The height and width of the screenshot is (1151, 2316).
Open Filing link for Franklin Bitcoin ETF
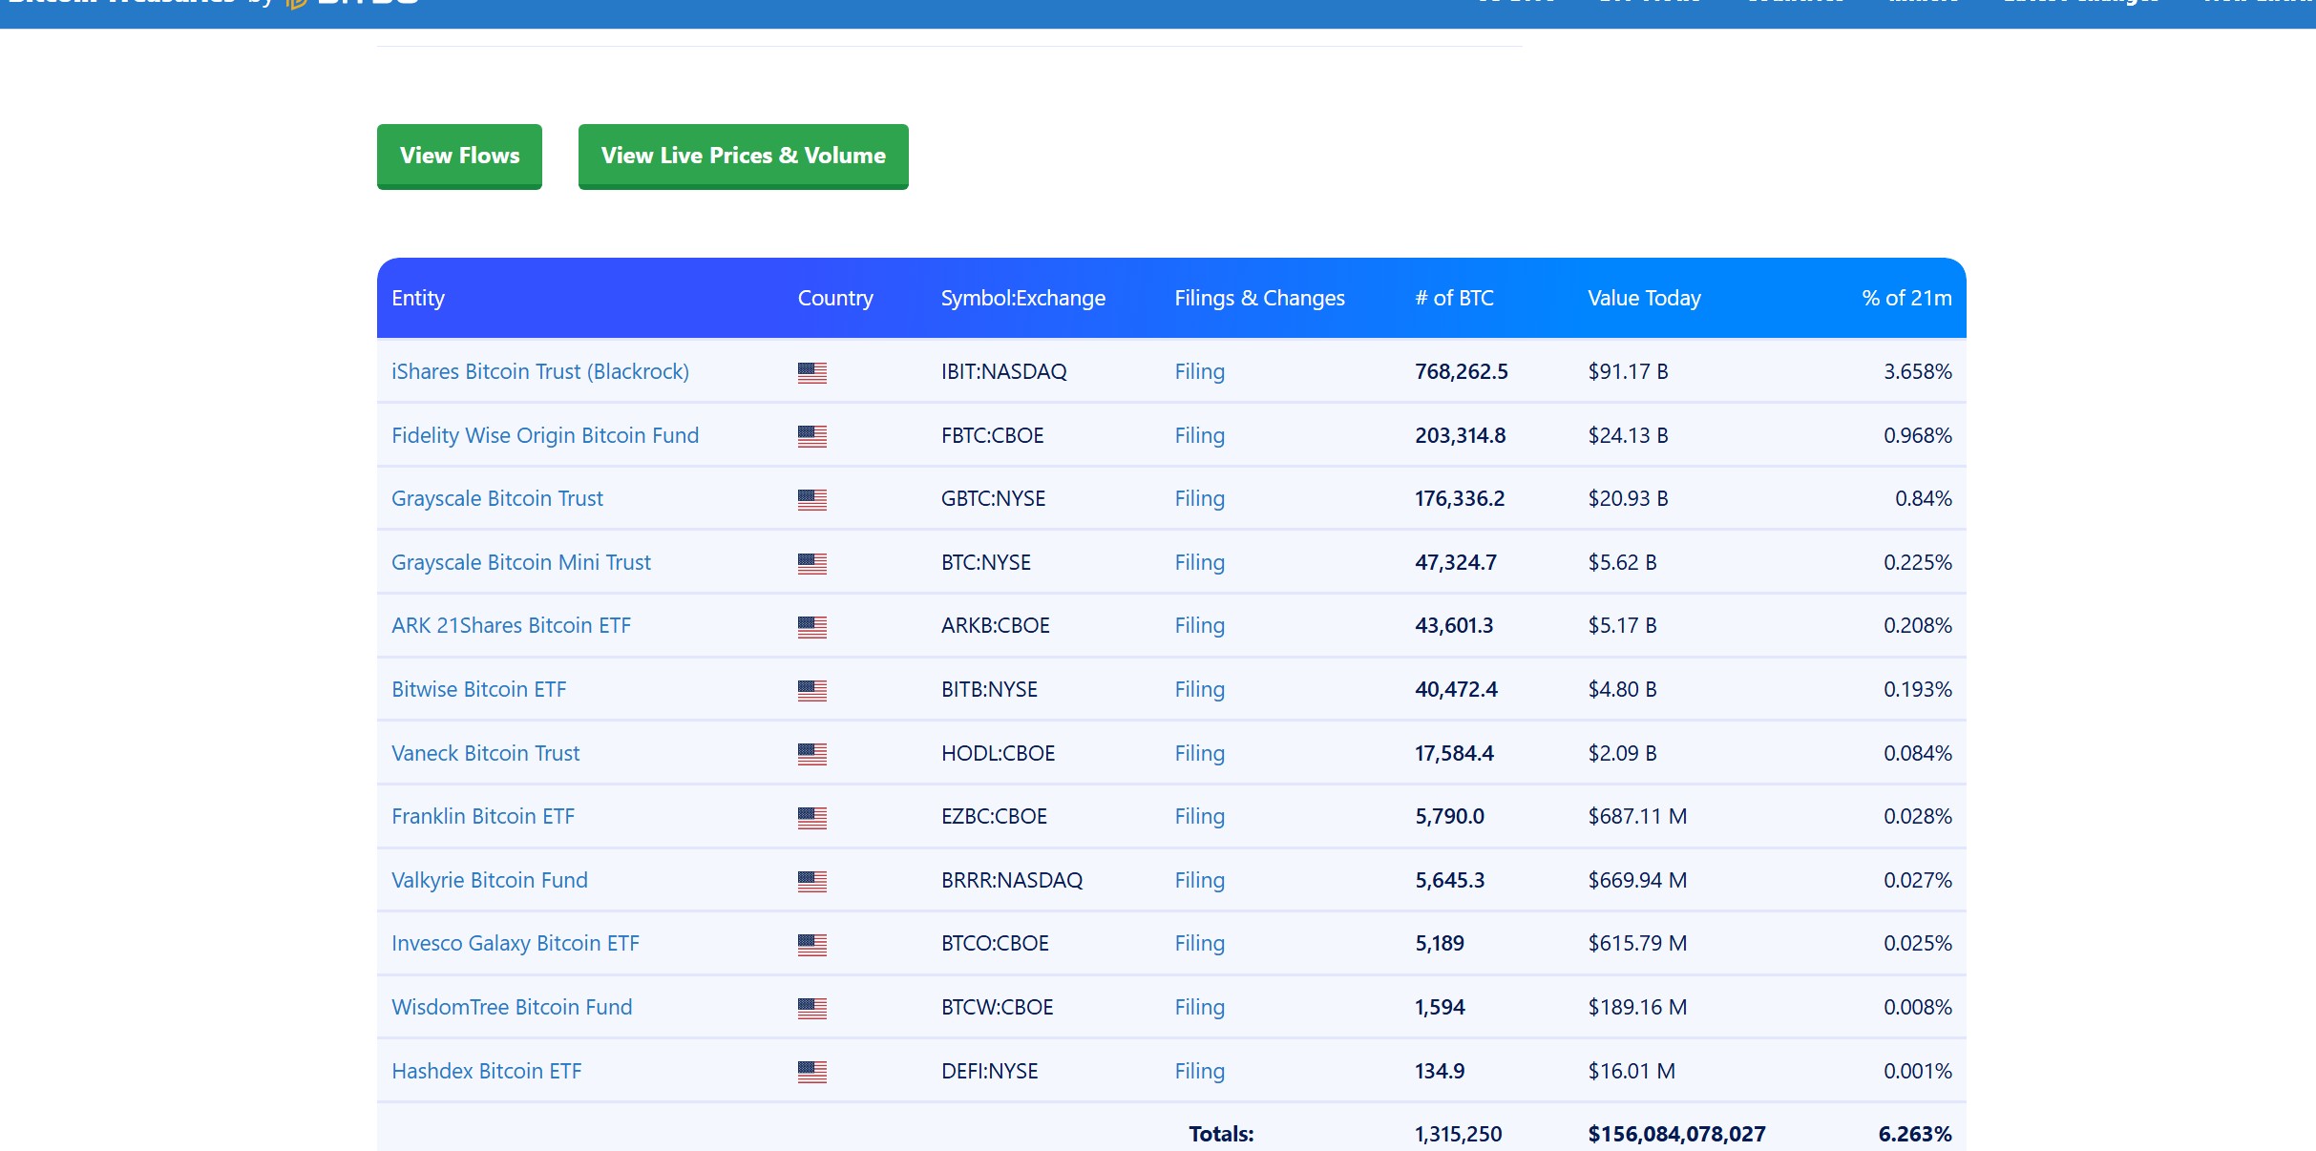tap(1199, 816)
